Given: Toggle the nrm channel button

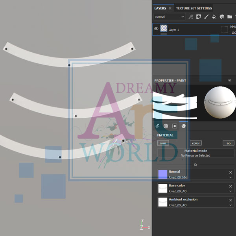Looking at the screenshot, I should (162, 143).
